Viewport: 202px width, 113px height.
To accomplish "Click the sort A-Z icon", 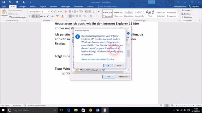I will (x=94, y=12).
